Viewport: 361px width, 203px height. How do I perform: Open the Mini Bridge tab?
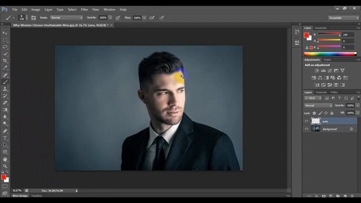[20, 196]
